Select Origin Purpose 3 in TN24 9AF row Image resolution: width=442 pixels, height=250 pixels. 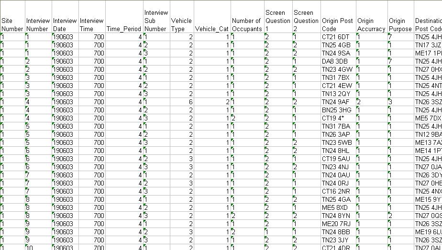[401, 102]
